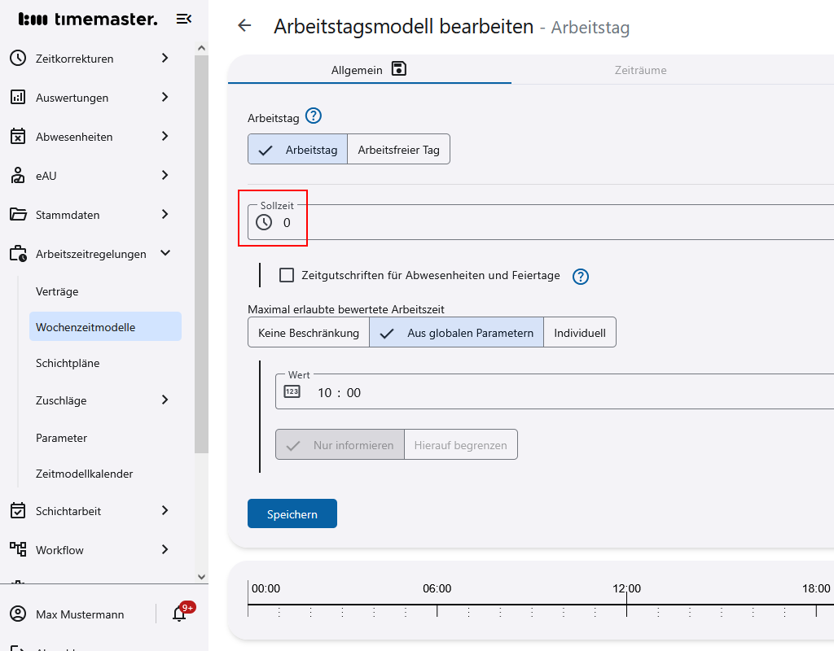Open help icon beside Zeitgutschriften option
Screen dimensions: 834x651
(580, 277)
